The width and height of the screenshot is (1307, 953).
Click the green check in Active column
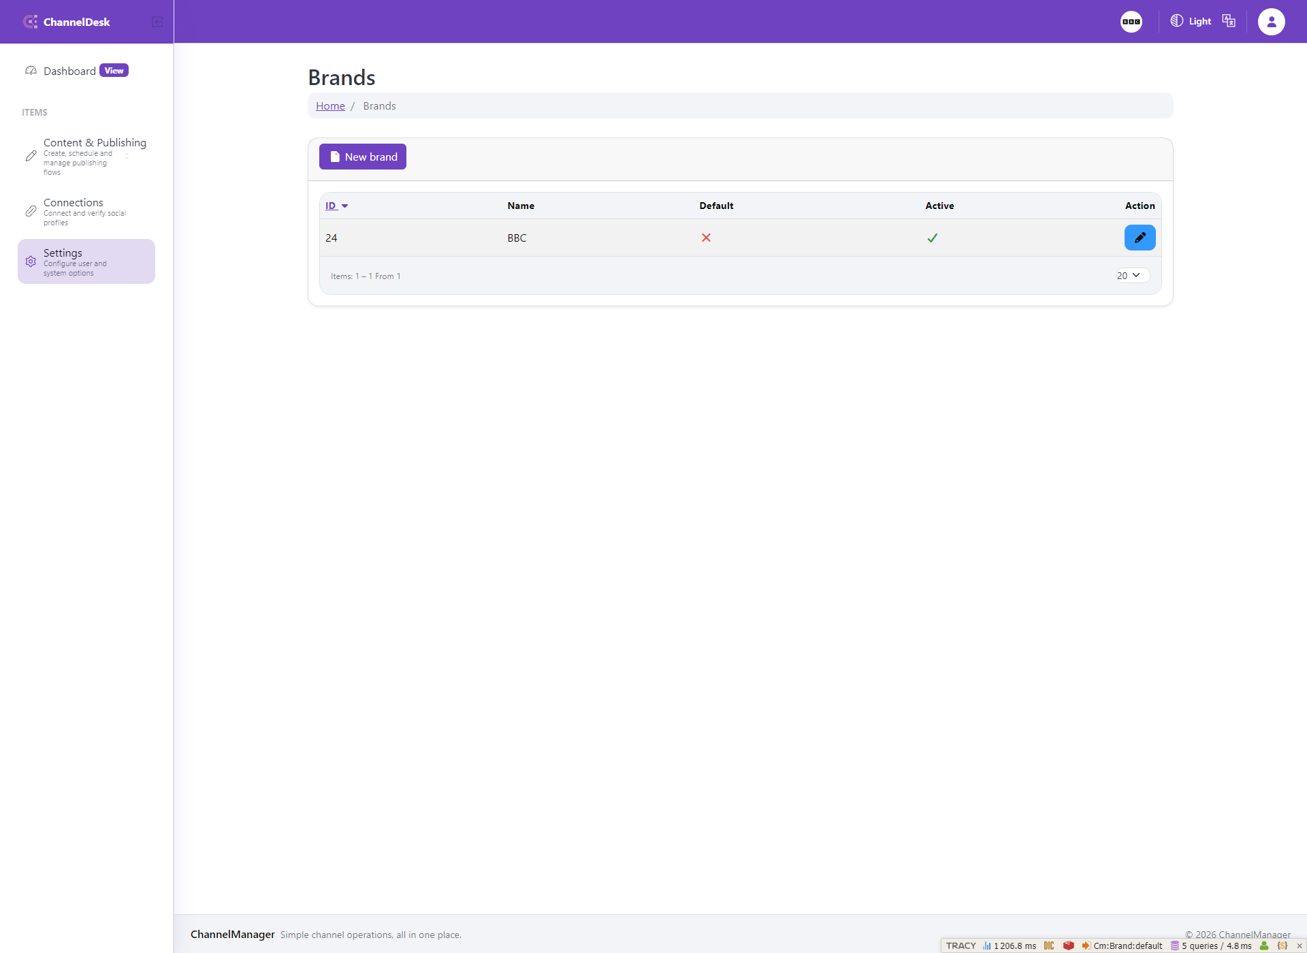pyautogui.click(x=932, y=238)
